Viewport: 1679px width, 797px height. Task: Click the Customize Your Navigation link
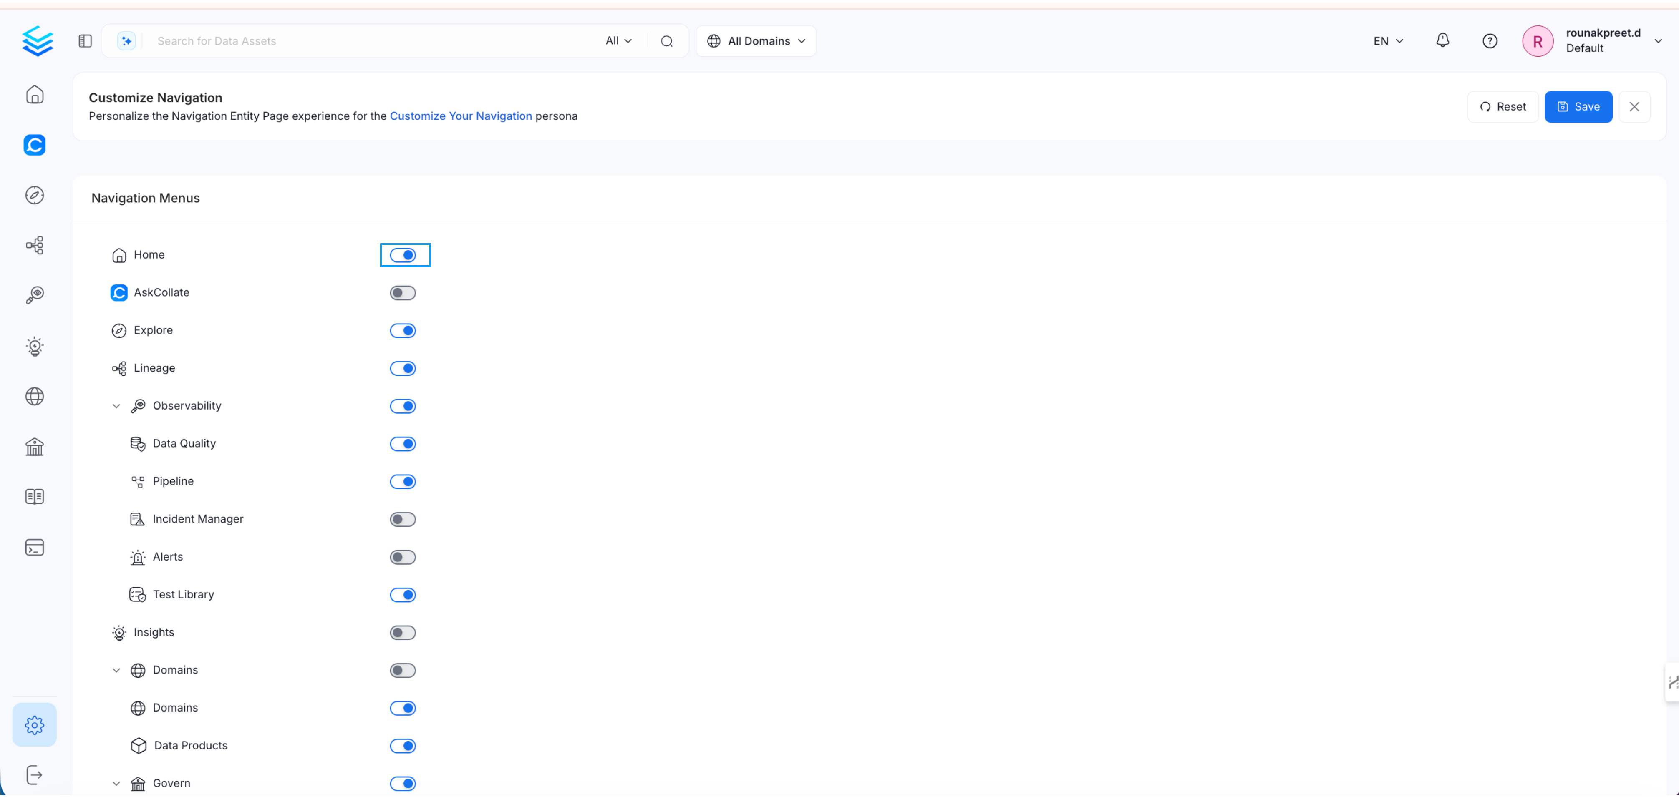[x=461, y=116]
